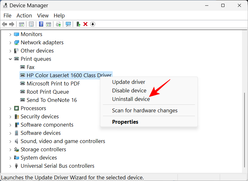Click the Back arrow in toolbar
248x181 pixels.
pos(4,24)
